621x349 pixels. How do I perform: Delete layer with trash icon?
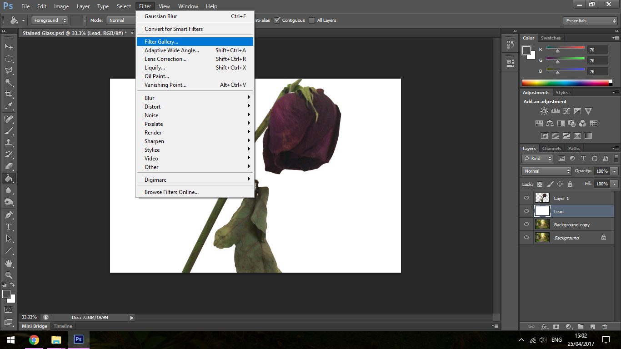tap(605, 326)
